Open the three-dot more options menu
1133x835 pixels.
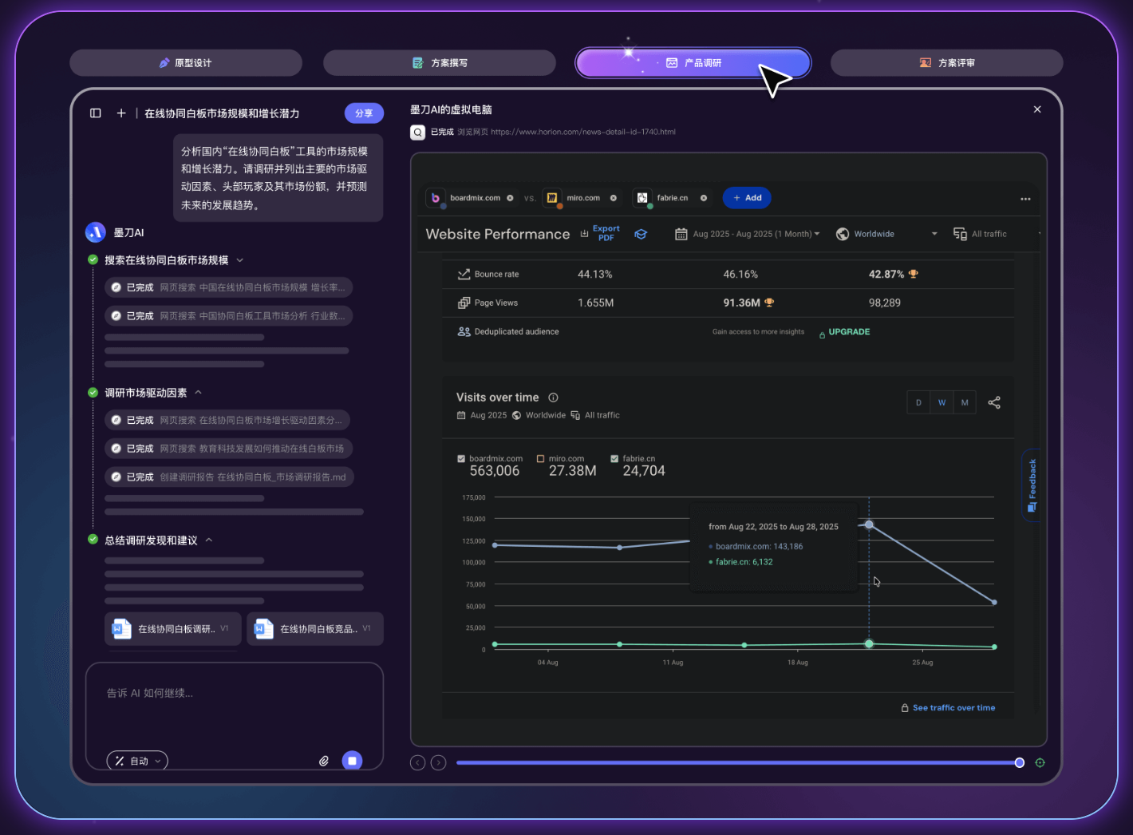tap(1025, 199)
